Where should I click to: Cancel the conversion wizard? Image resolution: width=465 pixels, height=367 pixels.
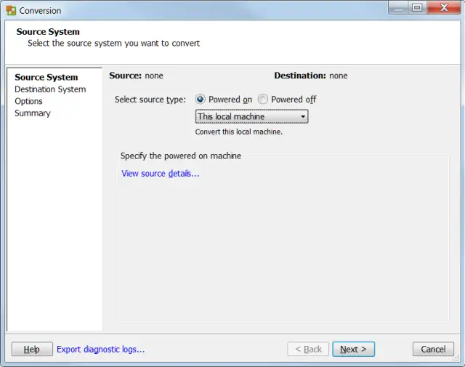433,350
